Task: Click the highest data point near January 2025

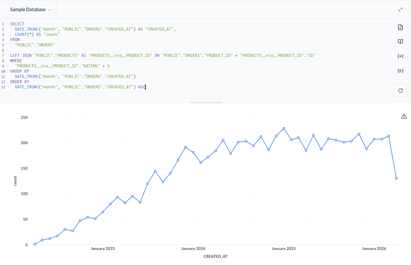Action: [283, 128]
